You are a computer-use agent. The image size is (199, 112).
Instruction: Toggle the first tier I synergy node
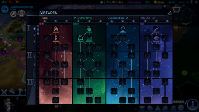point(34,29)
